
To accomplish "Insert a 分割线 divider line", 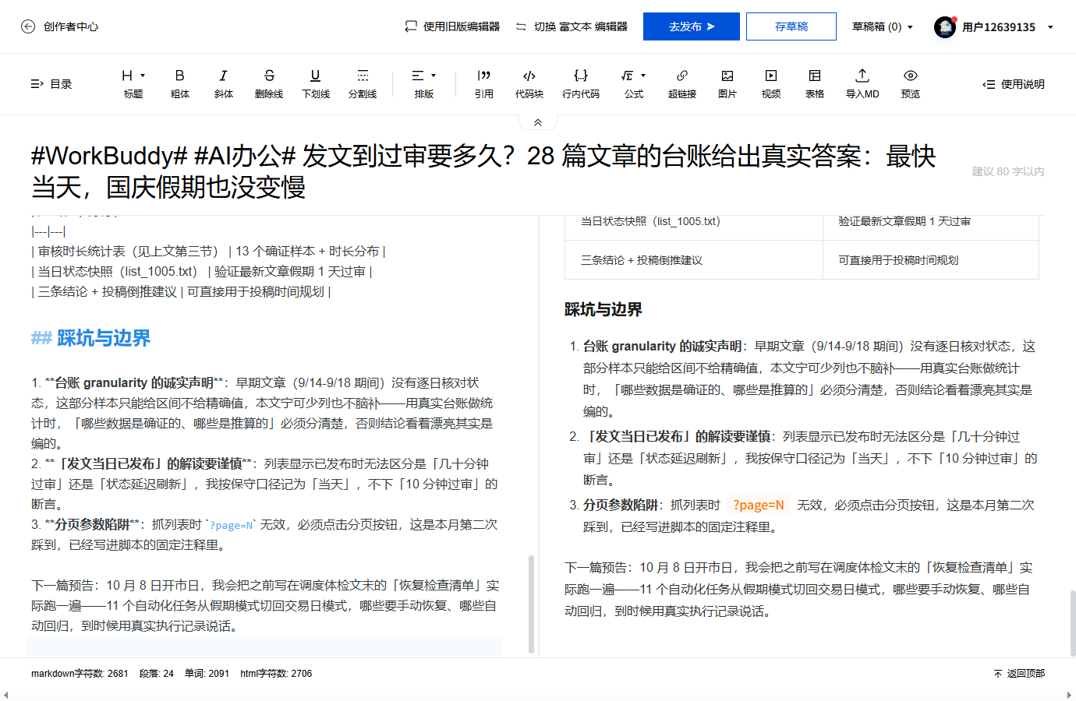I will [363, 83].
